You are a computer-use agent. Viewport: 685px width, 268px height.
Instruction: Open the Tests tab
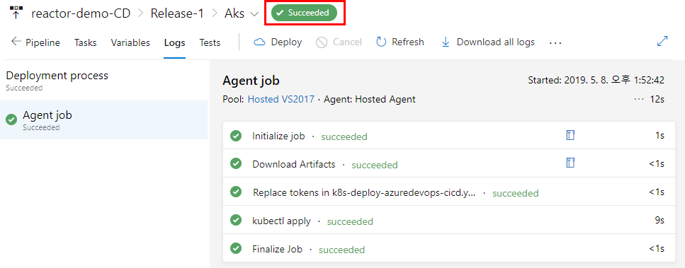pyautogui.click(x=210, y=42)
